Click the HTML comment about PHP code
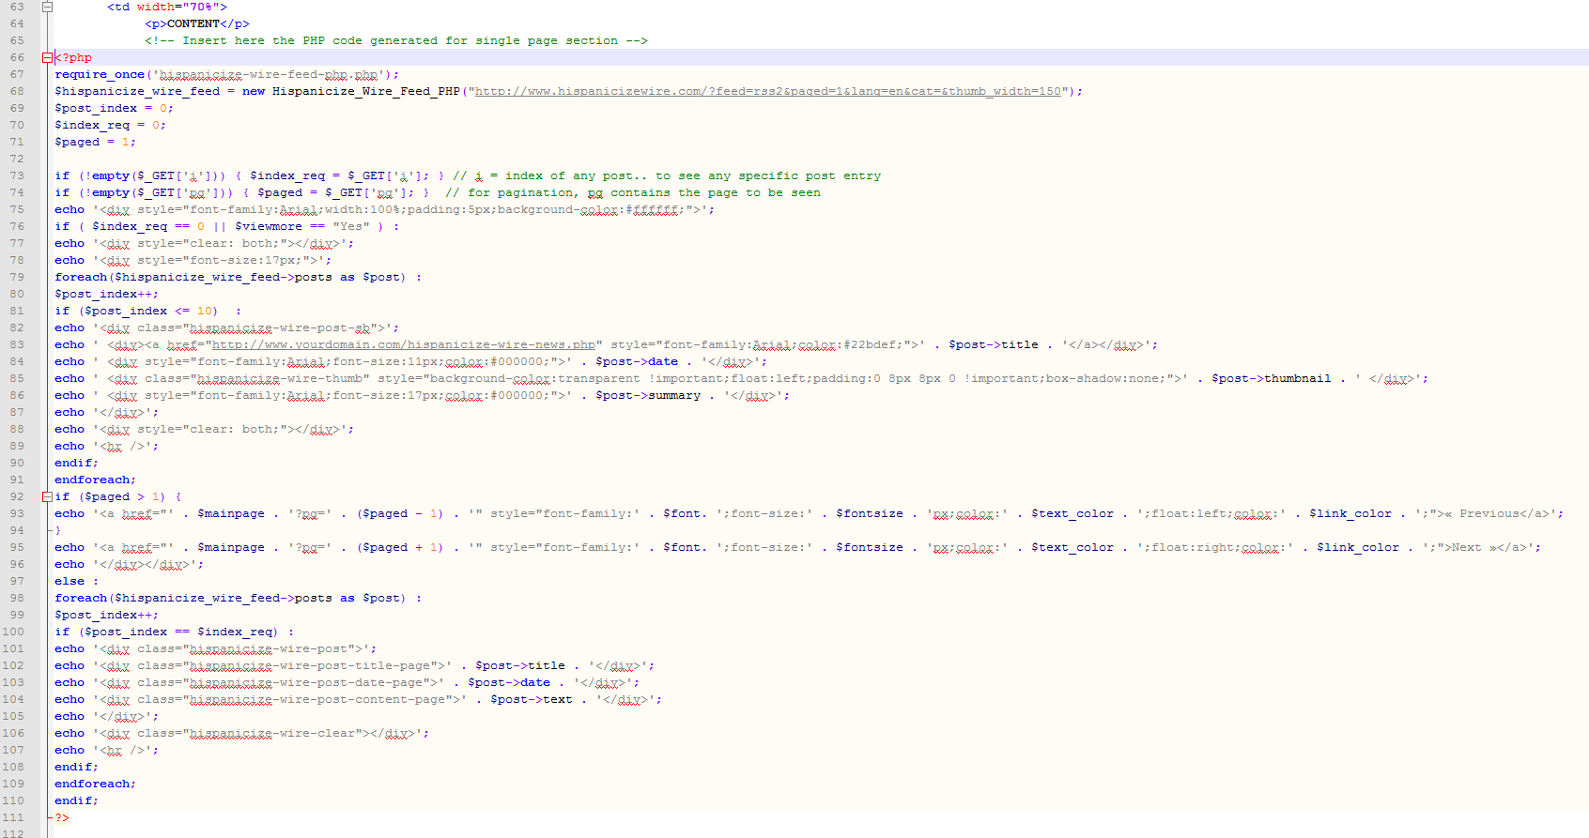1589x838 pixels. tap(395, 40)
